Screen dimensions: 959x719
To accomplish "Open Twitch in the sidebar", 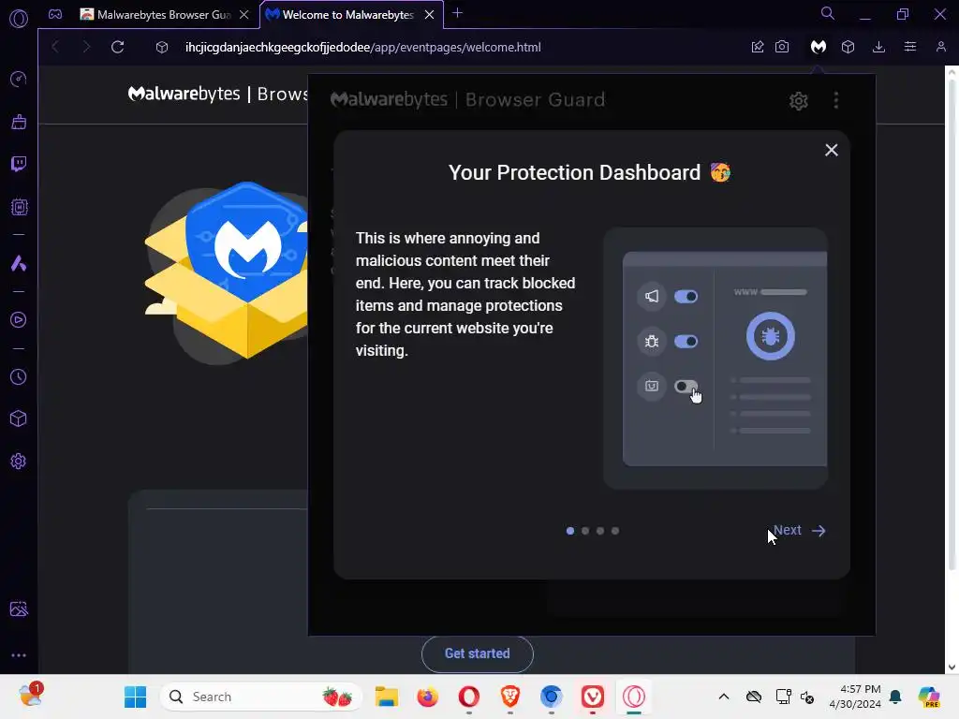I will tap(19, 164).
